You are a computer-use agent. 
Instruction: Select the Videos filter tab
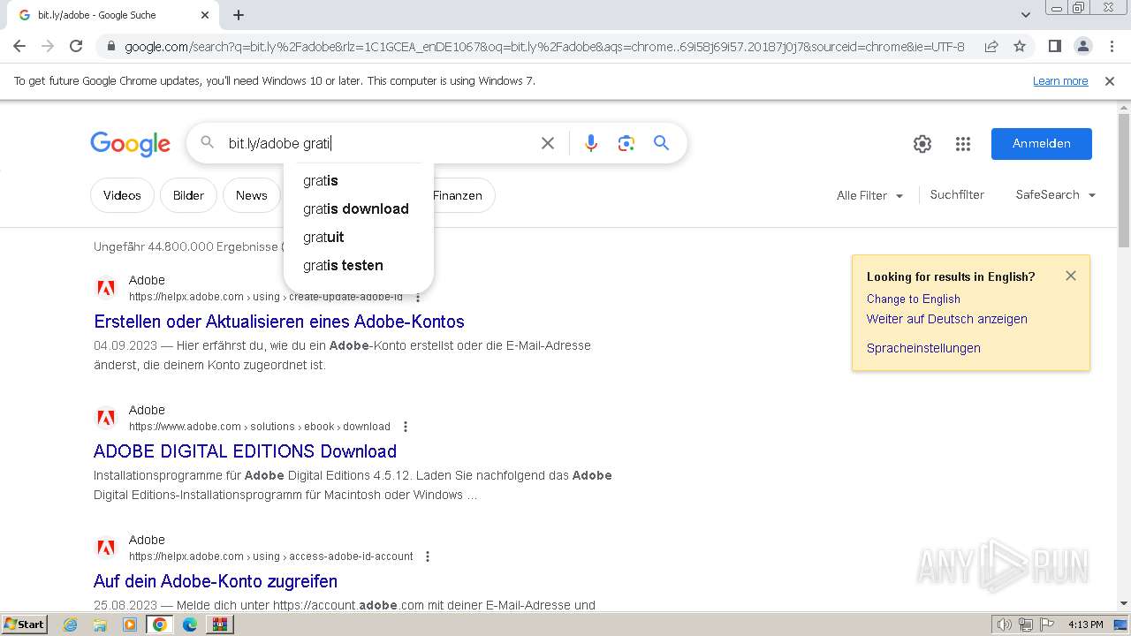pos(122,195)
